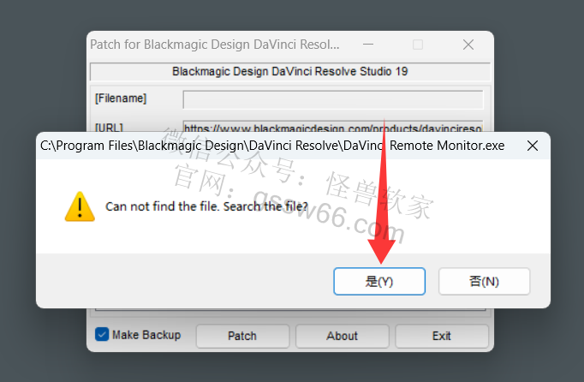Click the DaVinci Resolve Studio 19 header bar
Image resolution: width=584 pixels, height=382 pixels.
point(289,72)
